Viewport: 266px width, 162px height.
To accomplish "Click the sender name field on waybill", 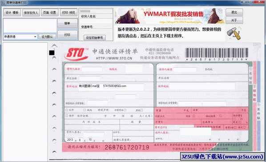I will tap(92, 69).
